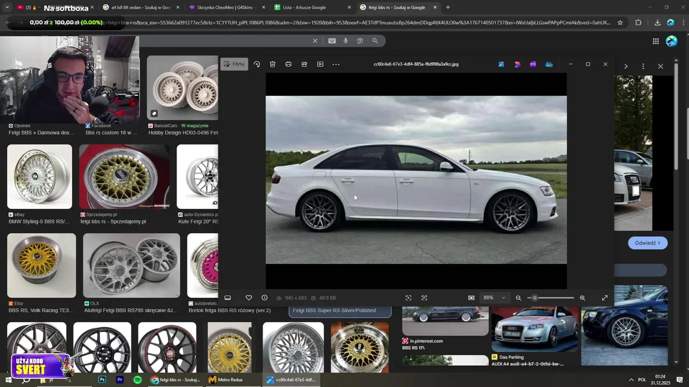Click the Edytuj edit button
689x387 pixels.
click(x=234, y=64)
